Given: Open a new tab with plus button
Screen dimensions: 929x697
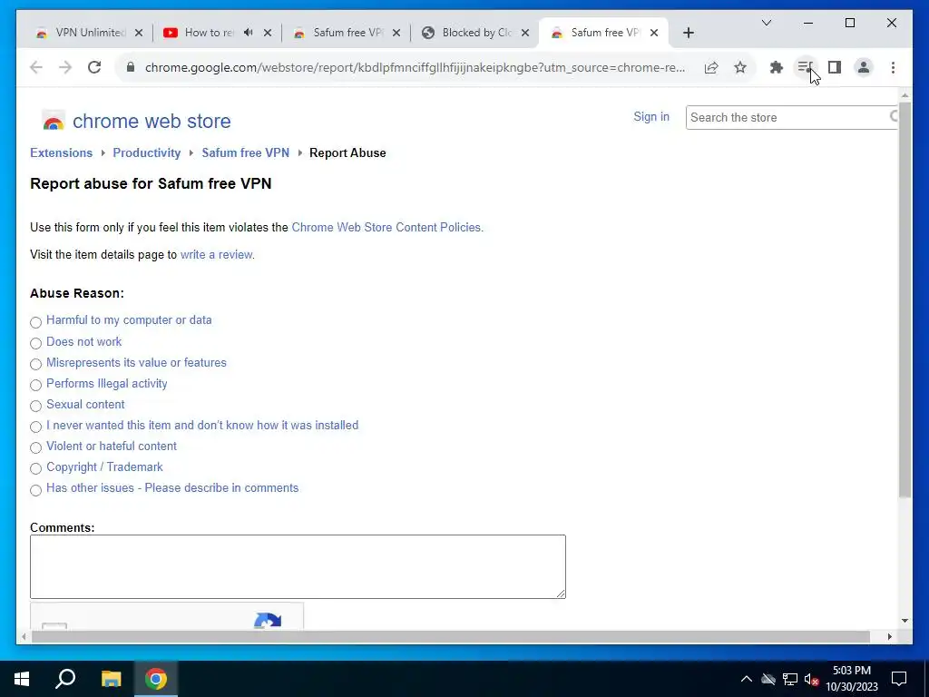Looking at the screenshot, I should point(688,33).
